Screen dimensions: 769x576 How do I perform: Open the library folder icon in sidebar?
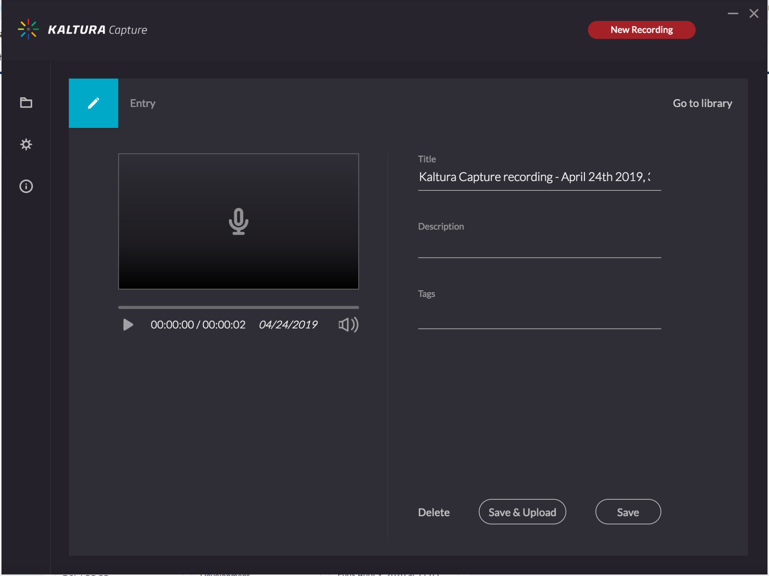pyautogui.click(x=26, y=103)
